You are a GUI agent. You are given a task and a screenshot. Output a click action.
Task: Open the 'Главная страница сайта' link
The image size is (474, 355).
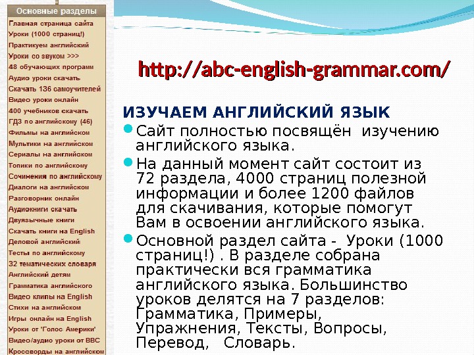51,23
